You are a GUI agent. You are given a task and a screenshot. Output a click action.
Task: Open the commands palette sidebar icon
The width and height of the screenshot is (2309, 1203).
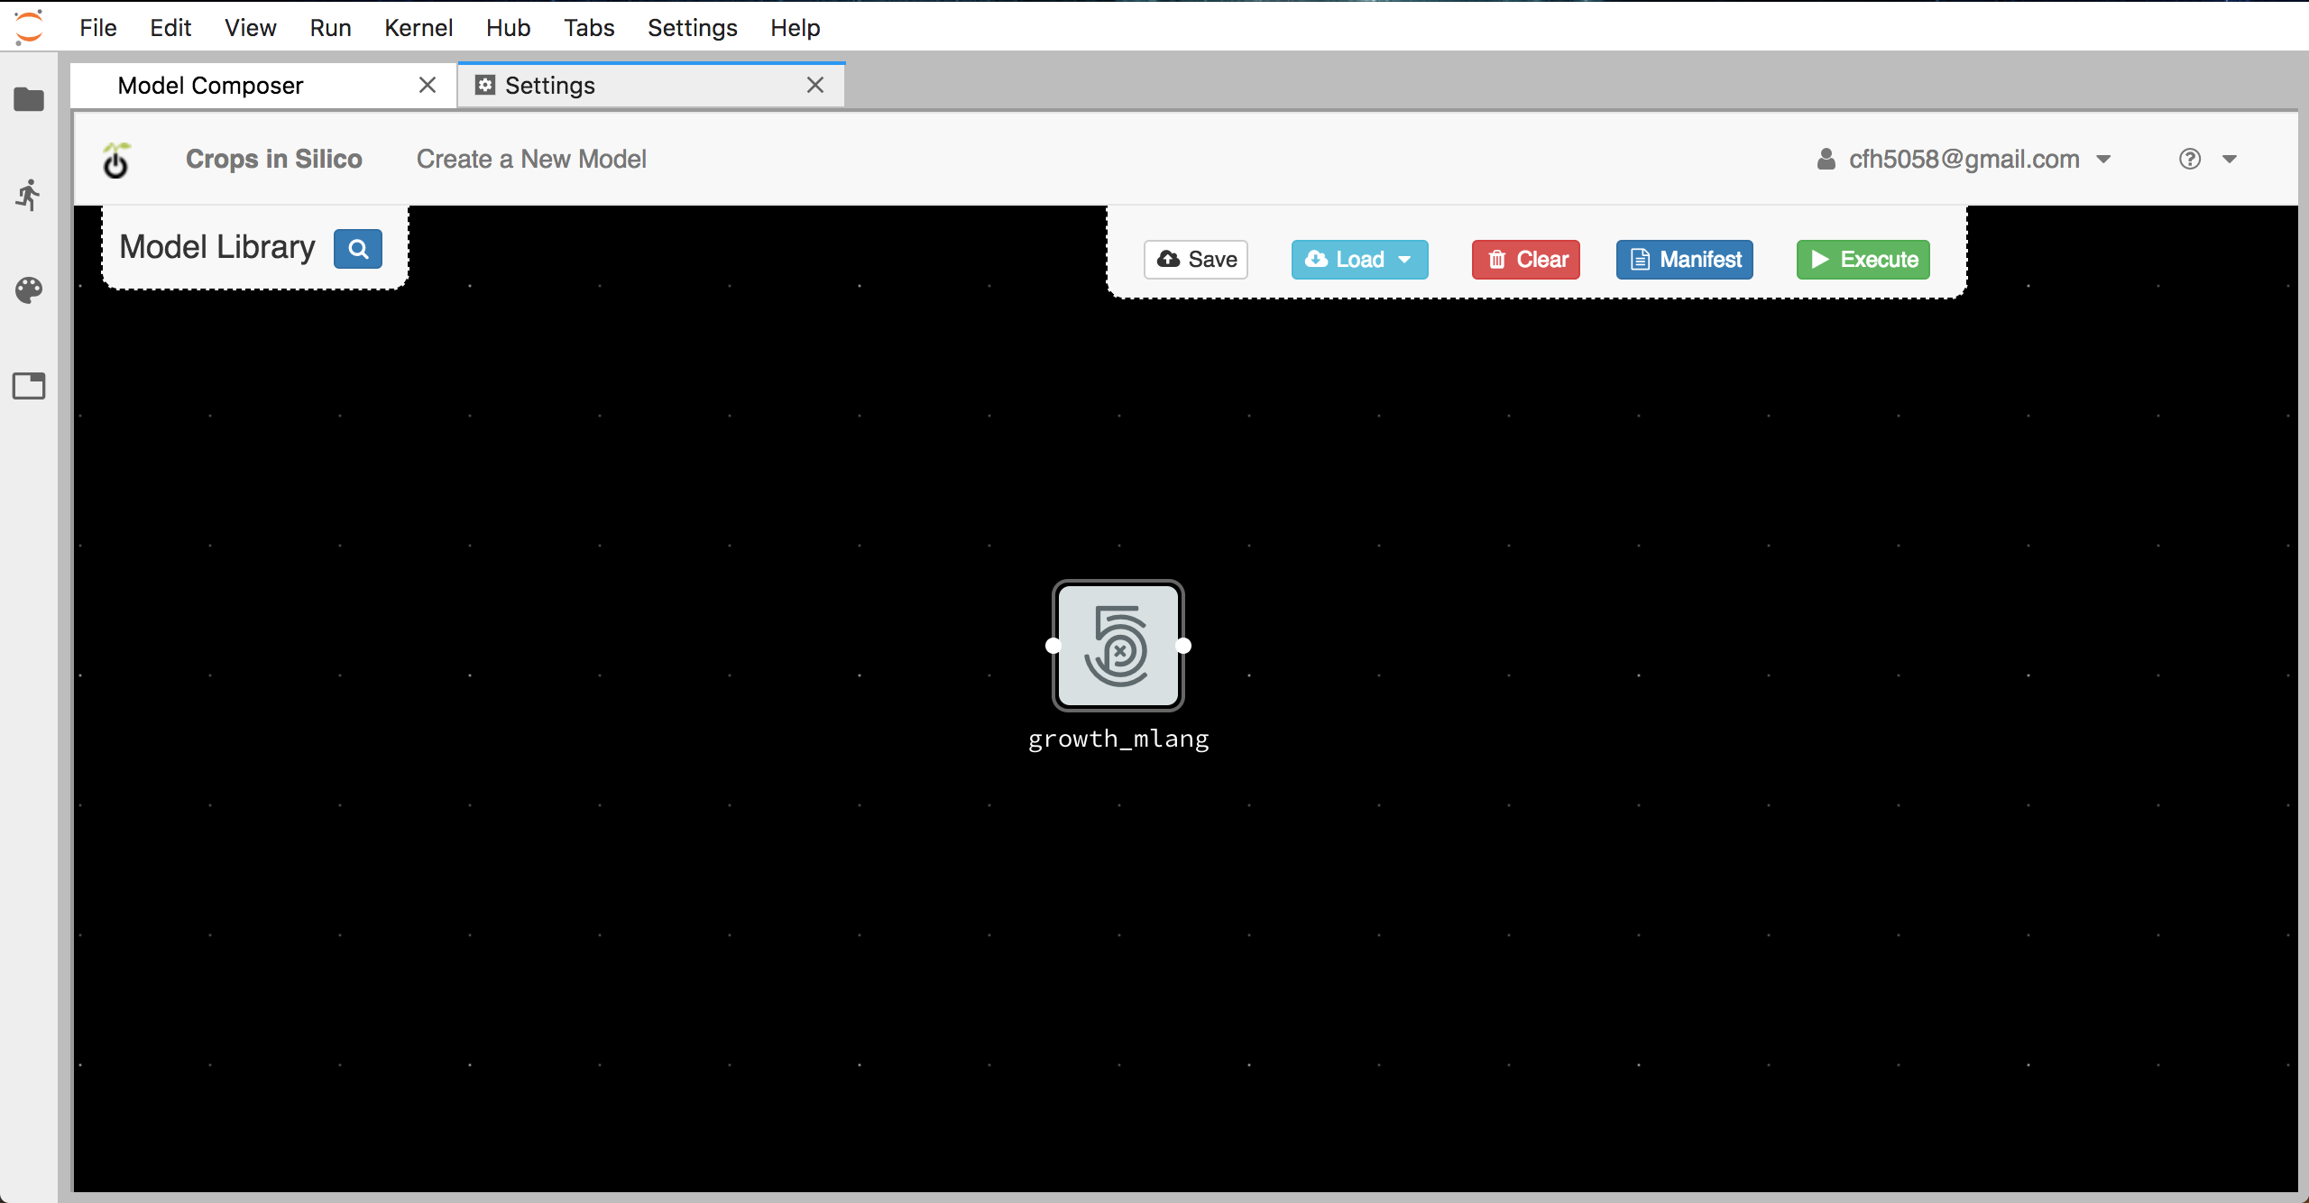[x=29, y=290]
